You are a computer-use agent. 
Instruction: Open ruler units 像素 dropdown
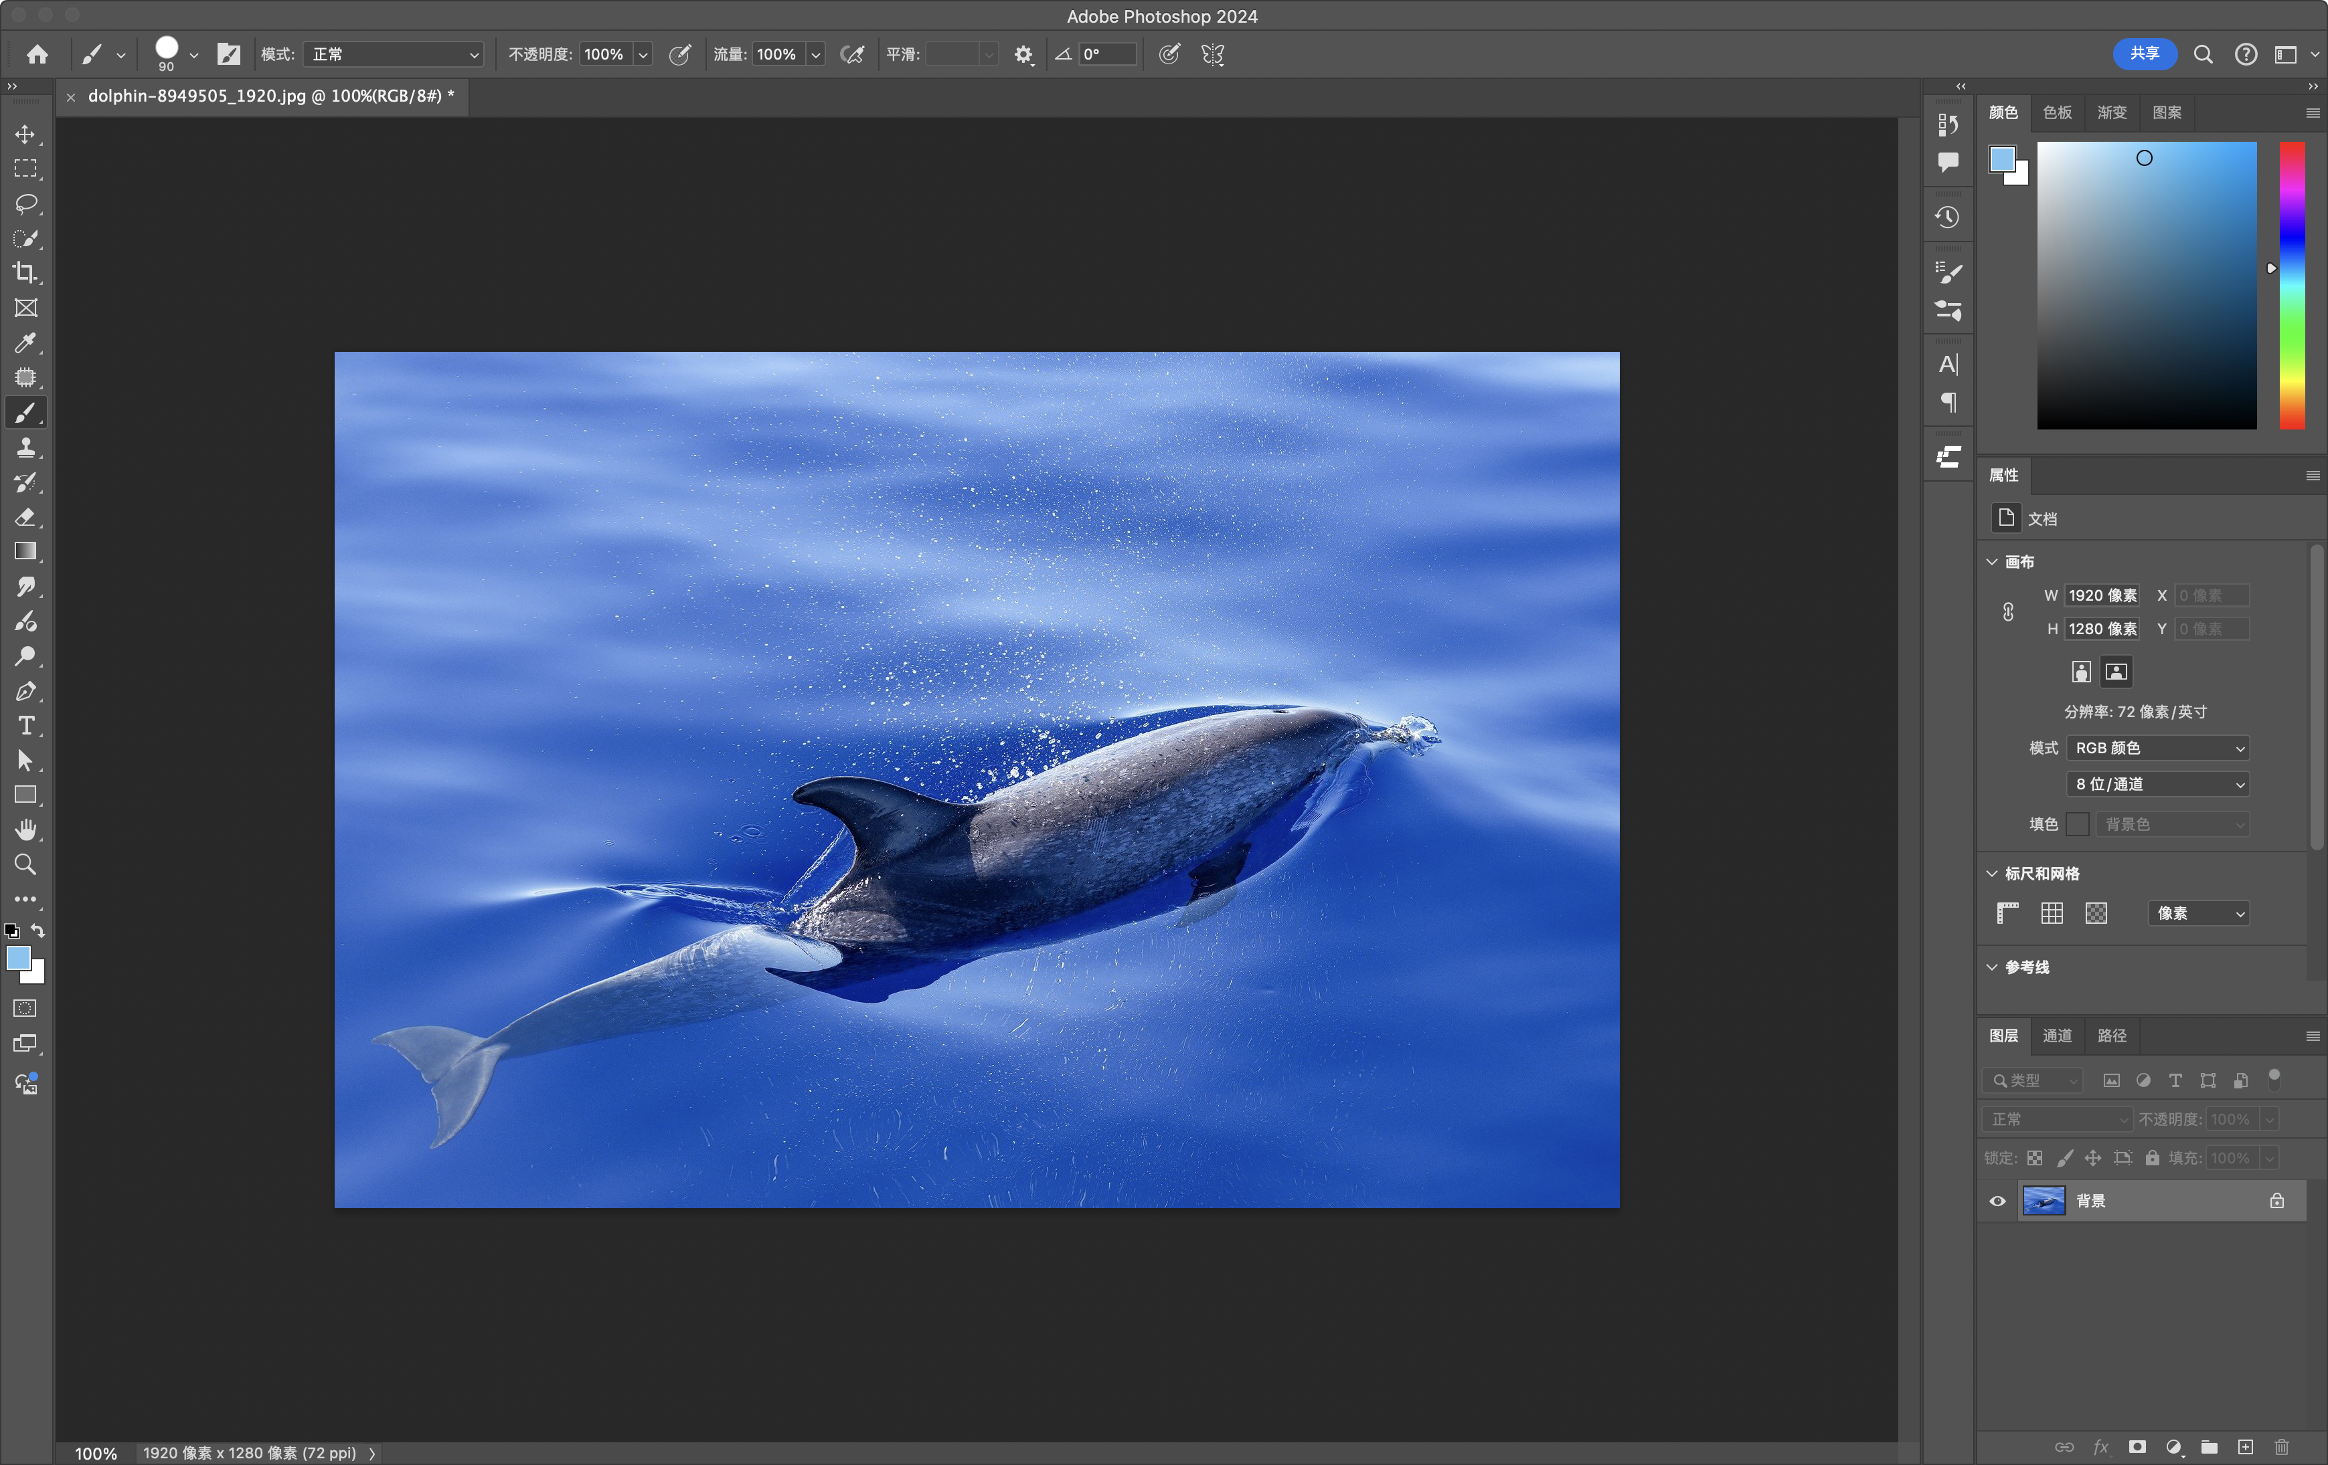coord(2197,913)
